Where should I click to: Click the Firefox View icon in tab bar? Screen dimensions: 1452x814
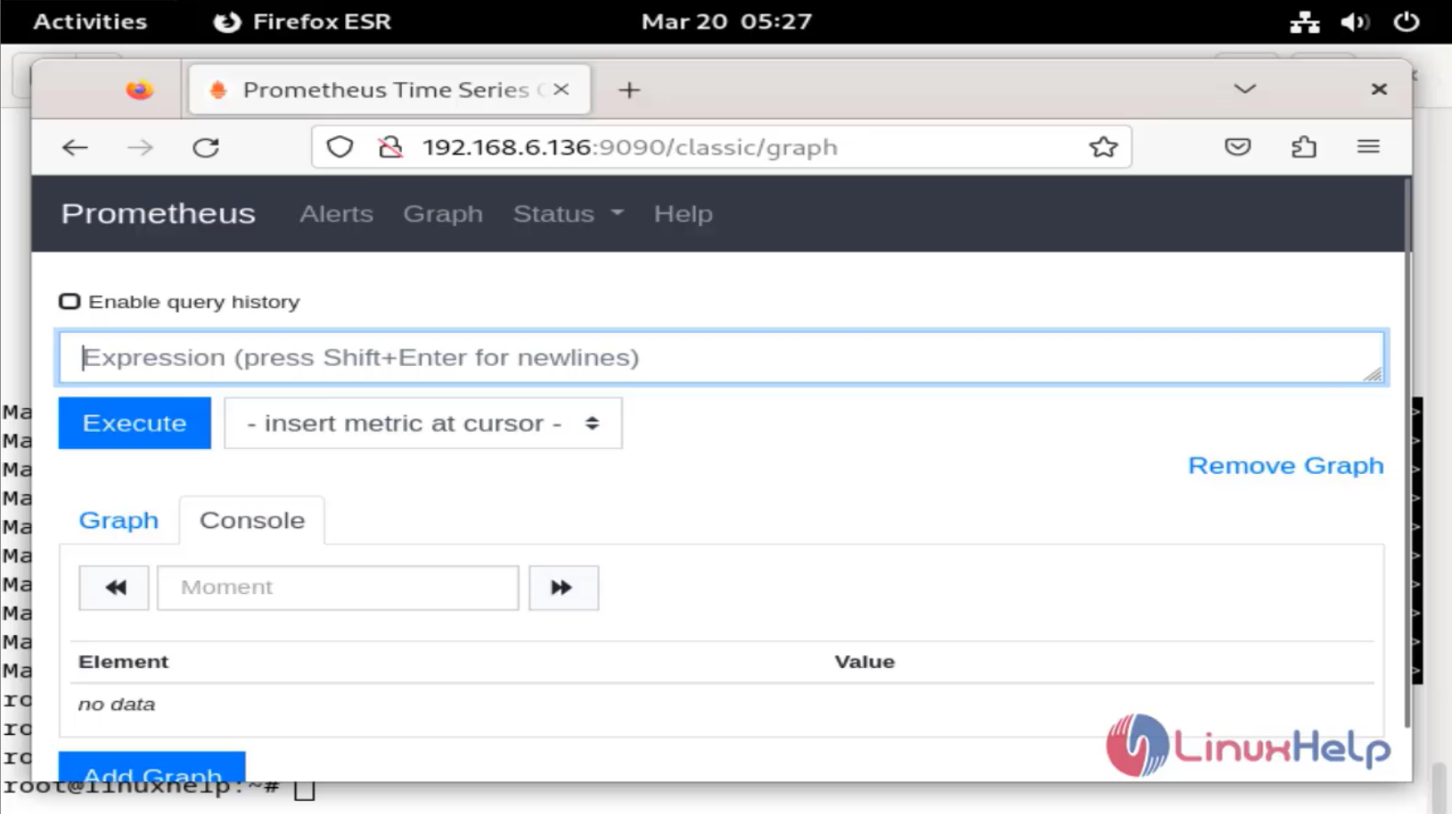pos(139,90)
